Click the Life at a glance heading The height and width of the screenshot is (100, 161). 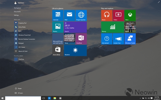pyautogui.click(x=58, y=8)
